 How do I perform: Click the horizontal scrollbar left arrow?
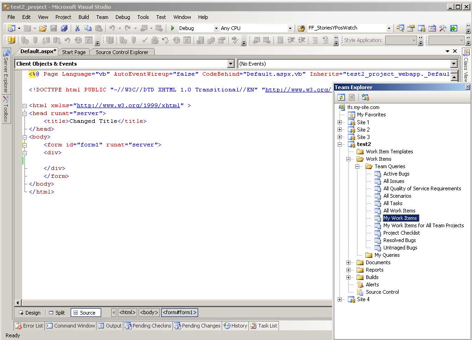click(18, 303)
